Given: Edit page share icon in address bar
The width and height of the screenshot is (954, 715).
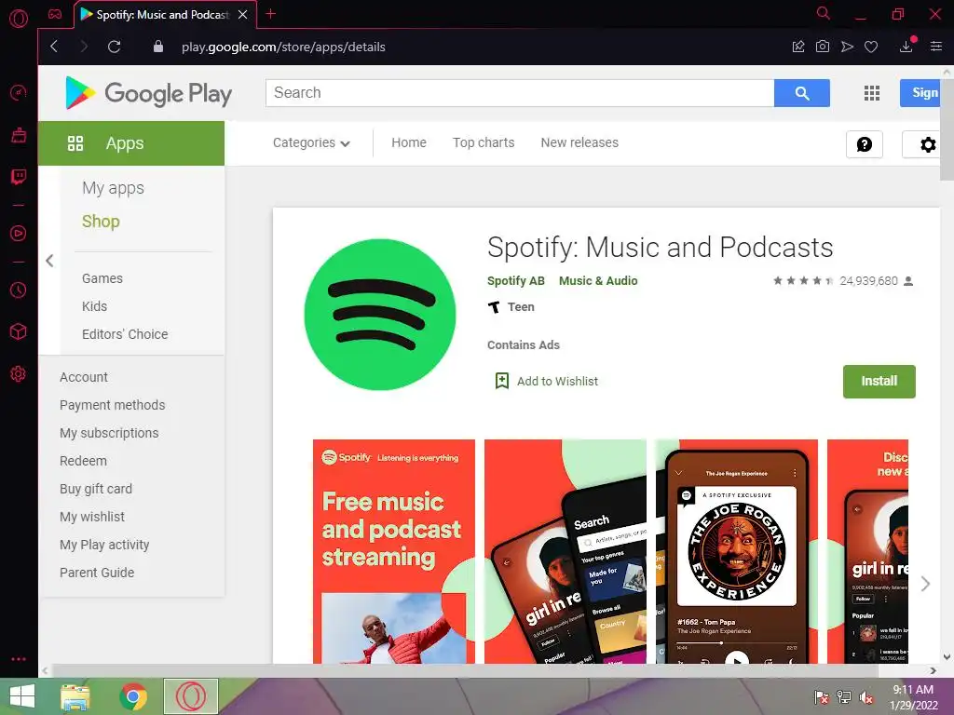Looking at the screenshot, I should click(x=798, y=47).
